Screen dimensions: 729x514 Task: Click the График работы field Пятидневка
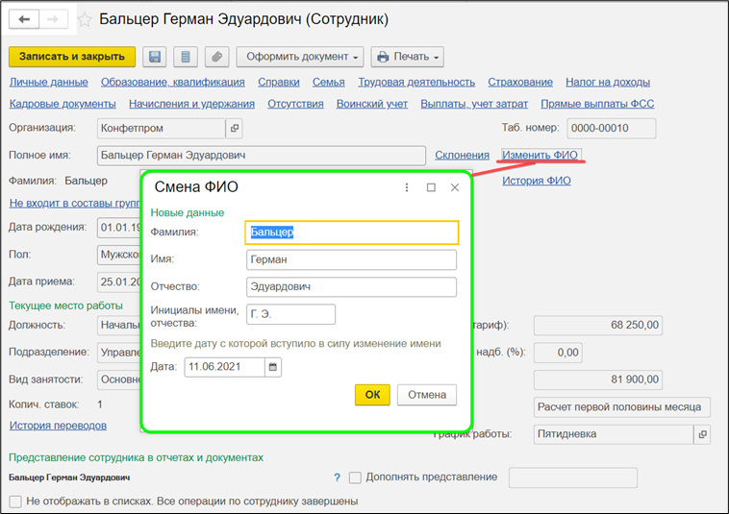pos(614,434)
